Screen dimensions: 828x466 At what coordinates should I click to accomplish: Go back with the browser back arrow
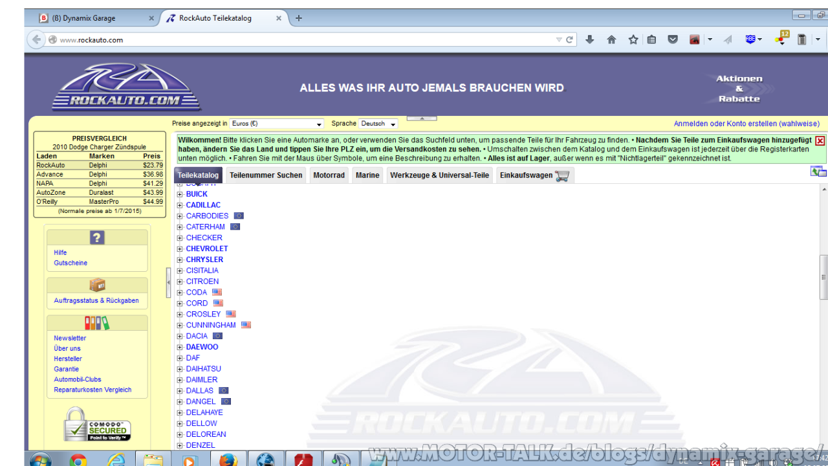coord(36,39)
